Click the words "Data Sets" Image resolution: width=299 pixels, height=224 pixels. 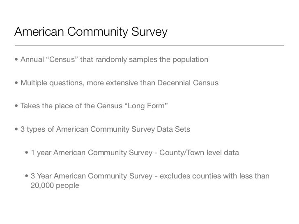pos(173,129)
